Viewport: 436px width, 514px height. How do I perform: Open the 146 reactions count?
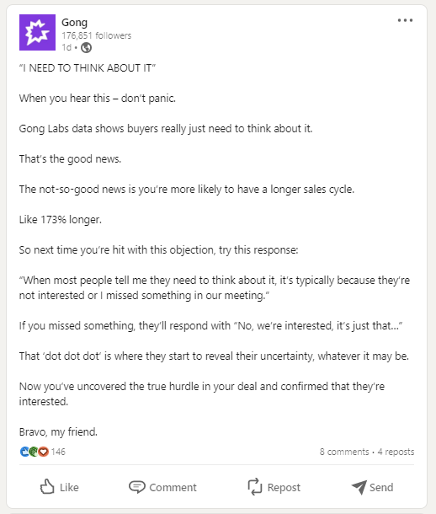(x=58, y=452)
